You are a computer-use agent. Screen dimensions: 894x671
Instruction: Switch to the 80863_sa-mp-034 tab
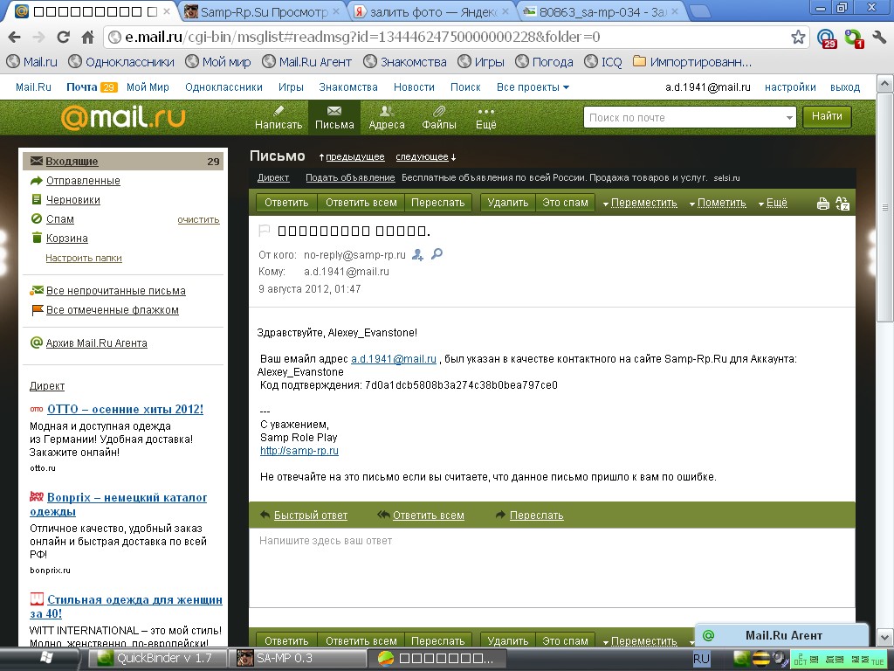(x=601, y=11)
